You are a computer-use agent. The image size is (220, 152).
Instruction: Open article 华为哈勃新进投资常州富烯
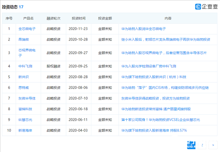coord(156,109)
